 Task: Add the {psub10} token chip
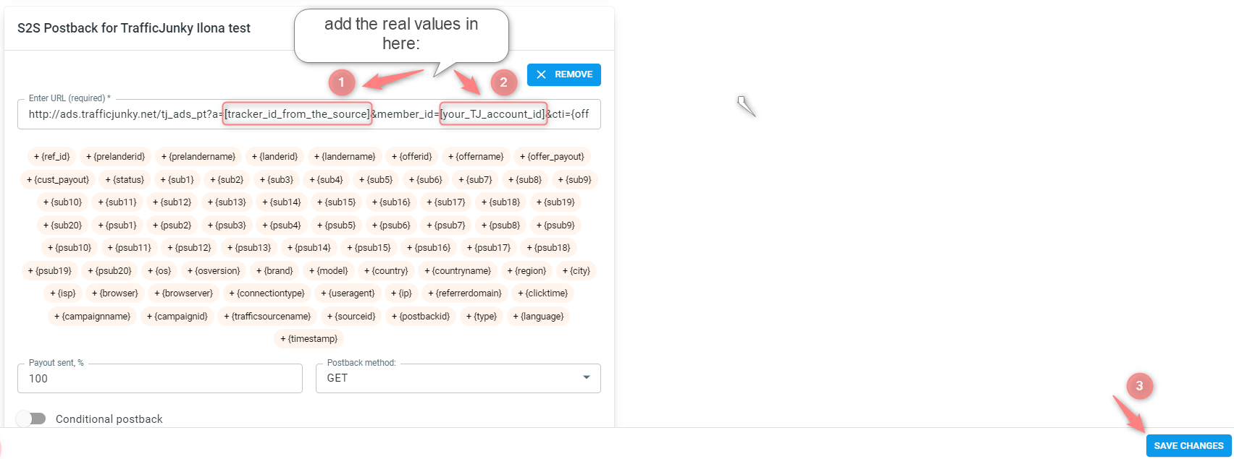click(x=70, y=247)
